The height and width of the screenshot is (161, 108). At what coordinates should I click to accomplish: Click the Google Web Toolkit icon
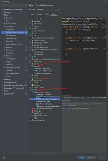pyautogui.click(x=32, y=47)
